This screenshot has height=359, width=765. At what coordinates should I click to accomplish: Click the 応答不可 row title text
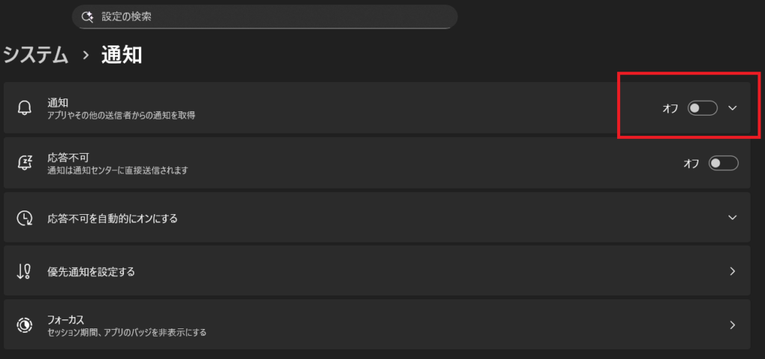68,157
